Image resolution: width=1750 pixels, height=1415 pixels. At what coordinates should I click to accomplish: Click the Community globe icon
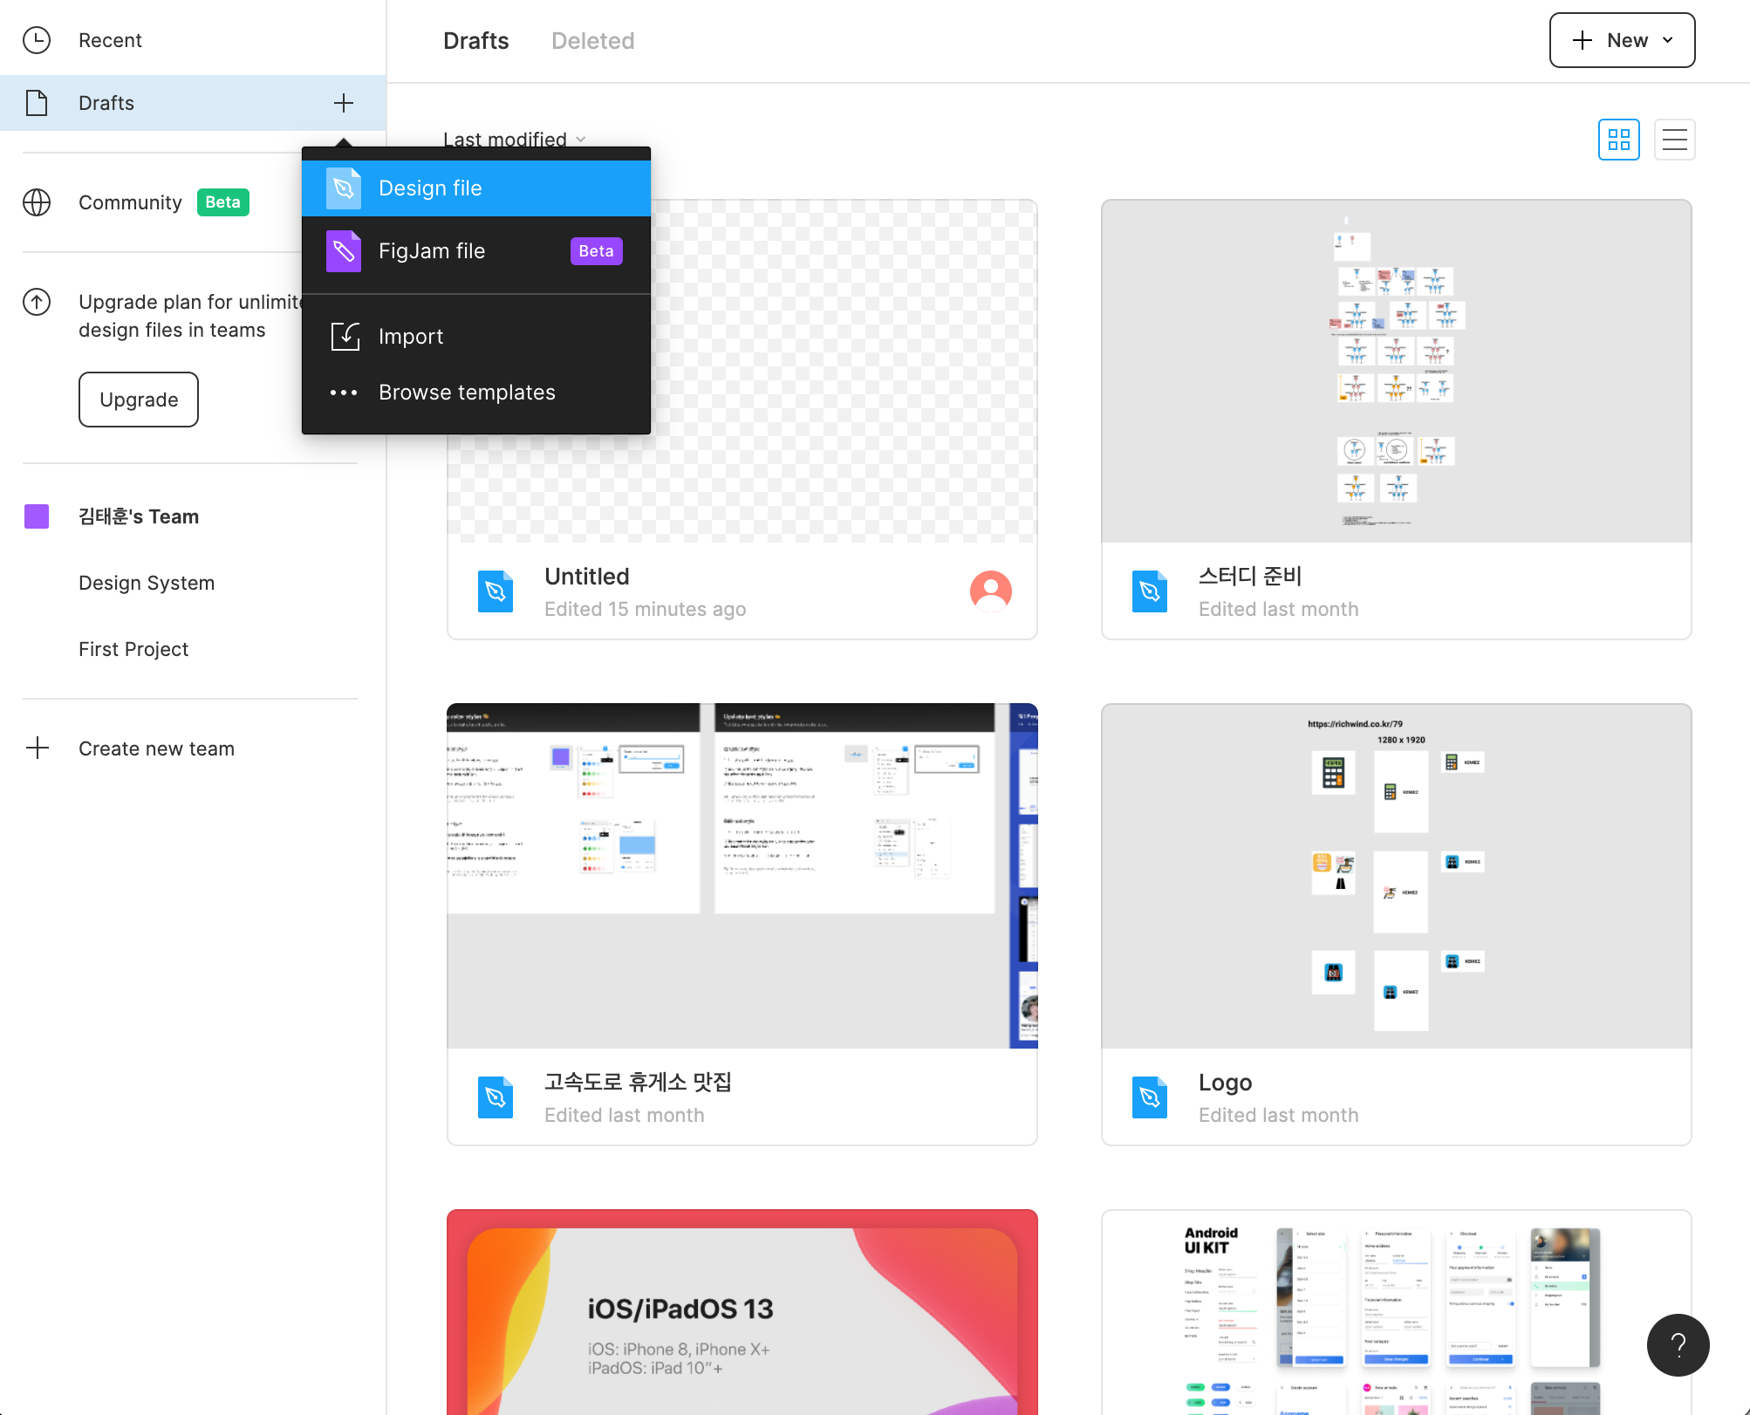click(37, 202)
